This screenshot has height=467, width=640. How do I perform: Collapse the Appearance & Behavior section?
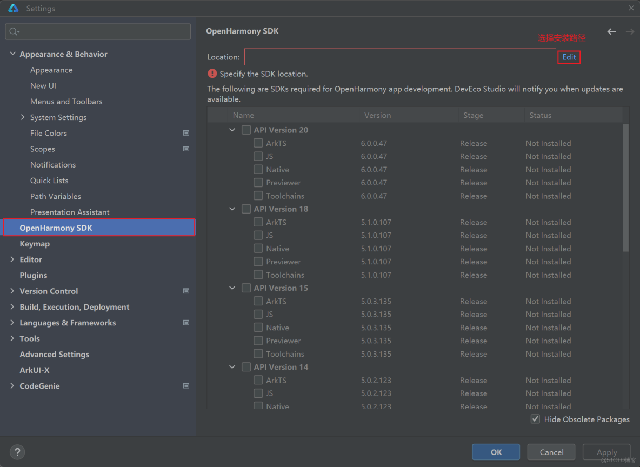(12, 54)
